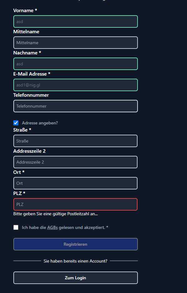Viewport: 187px width, 293px height.
Task: Click the 'Adresse angeben?' label text
Action: 40,123
